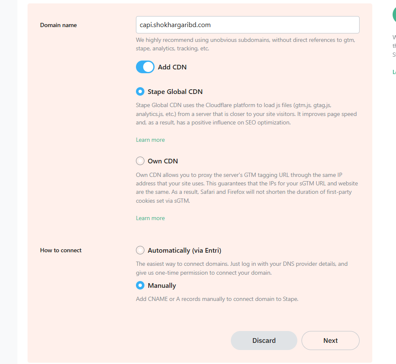The width and height of the screenshot is (396, 364).
Task: Click the "Stape Global CDN" option label text
Action: [175, 91]
